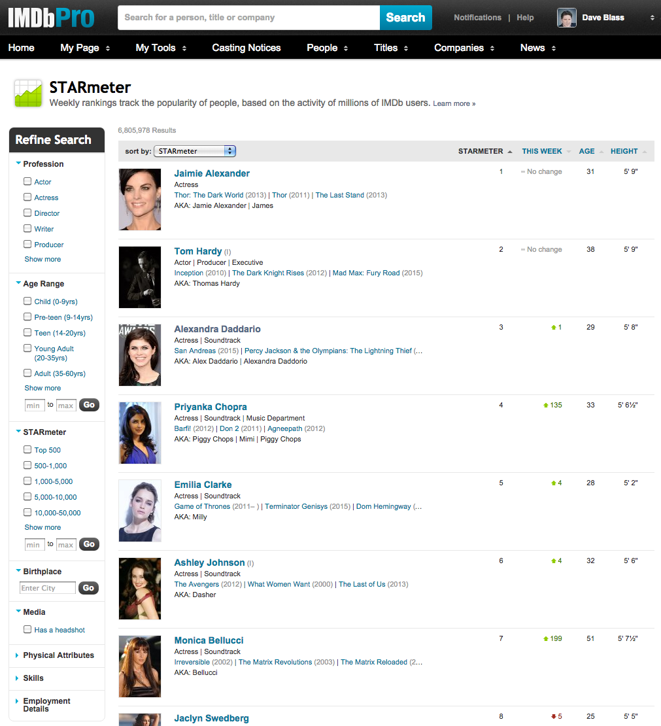
Task: Expand the Employment Details section
Action: [x=18, y=701]
